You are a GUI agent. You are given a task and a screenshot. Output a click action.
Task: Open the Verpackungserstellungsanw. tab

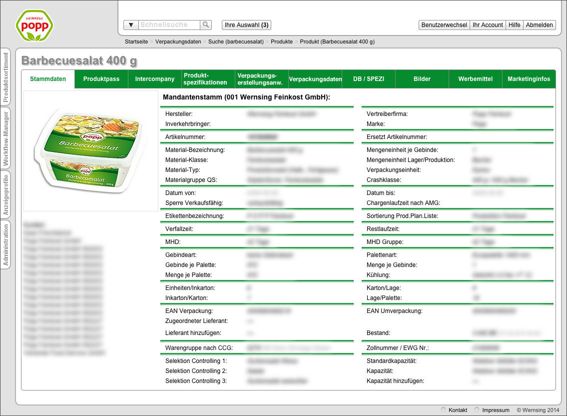coord(262,79)
